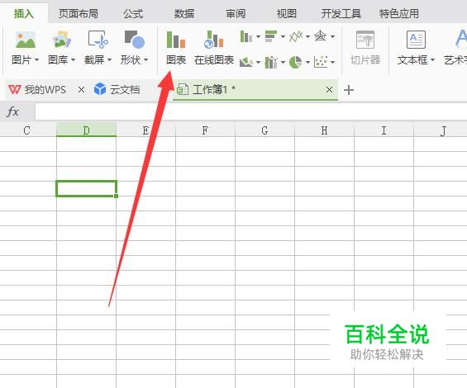Open the 特色应用 tab
Viewport: 467px width, 388px height.
coord(398,13)
